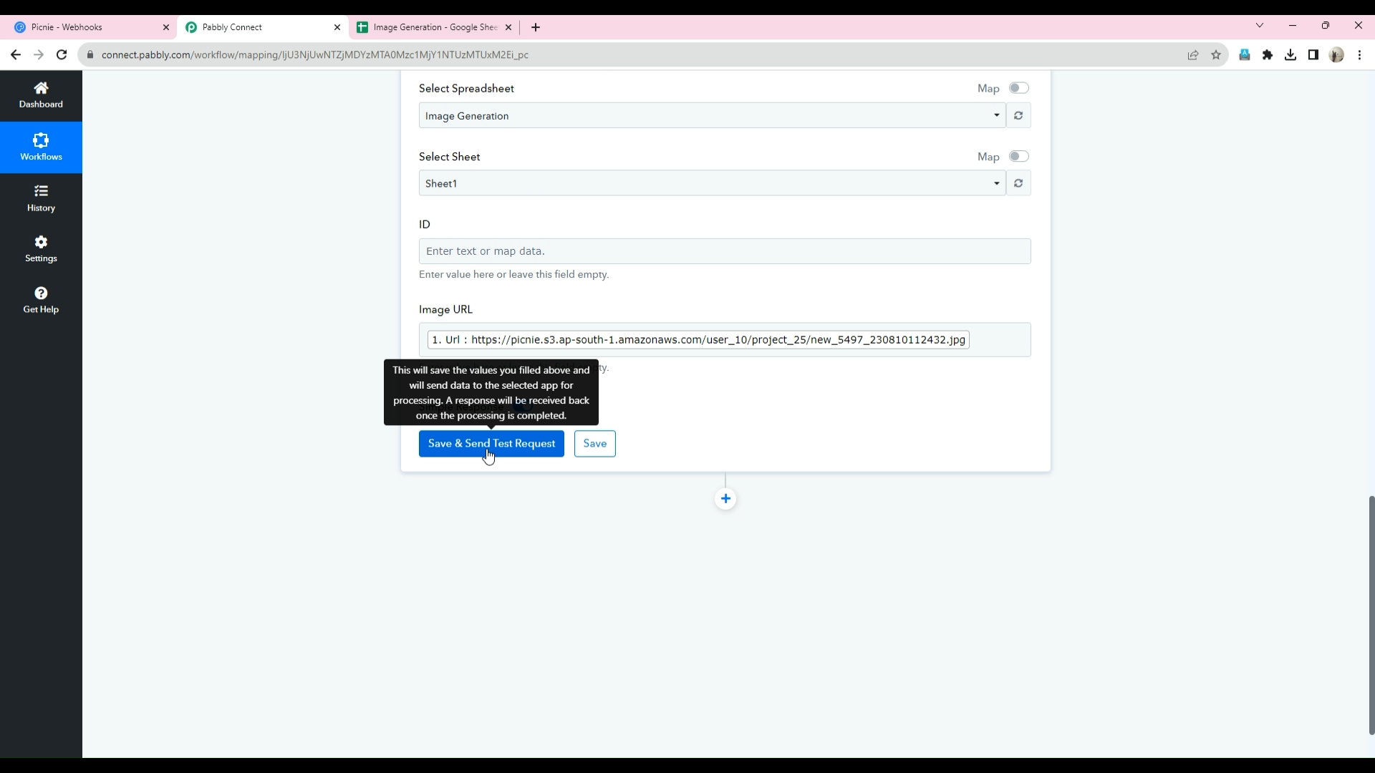Refresh the Select Sheet list
Screen dimensions: 1375x773
(x=1018, y=184)
